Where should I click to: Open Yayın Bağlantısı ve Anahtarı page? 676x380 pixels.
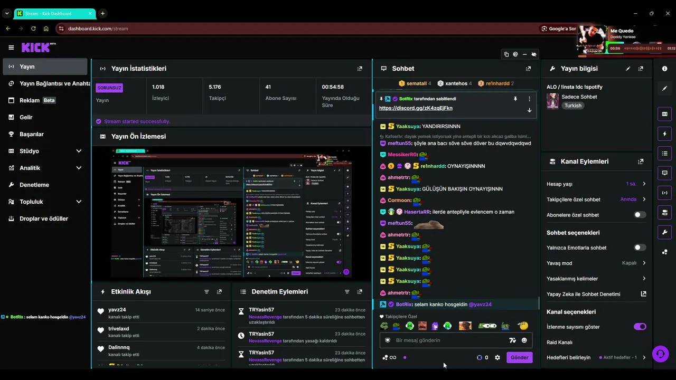(45, 83)
